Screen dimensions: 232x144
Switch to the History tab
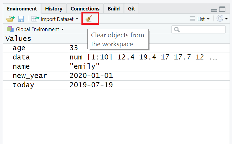pyautogui.click(x=54, y=9)
